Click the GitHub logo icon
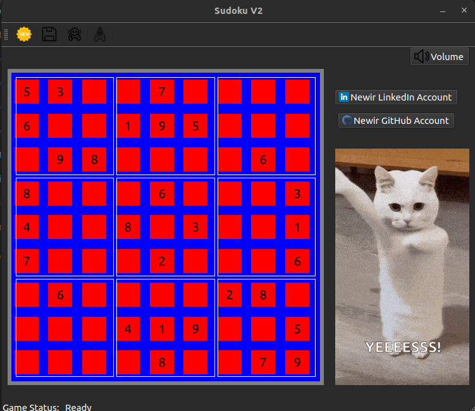Viewport: 475px width, 411px height. [347, 121]
